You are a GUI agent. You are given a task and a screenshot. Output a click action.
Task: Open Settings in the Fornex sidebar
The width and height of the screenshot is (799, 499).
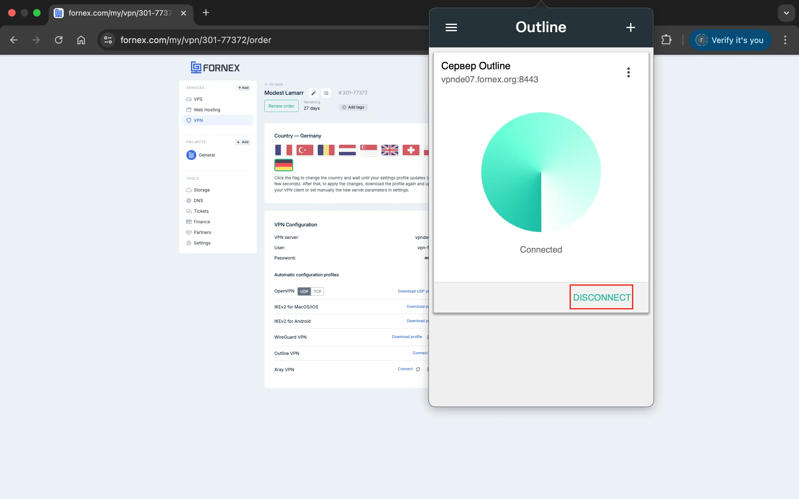[198, 243]
